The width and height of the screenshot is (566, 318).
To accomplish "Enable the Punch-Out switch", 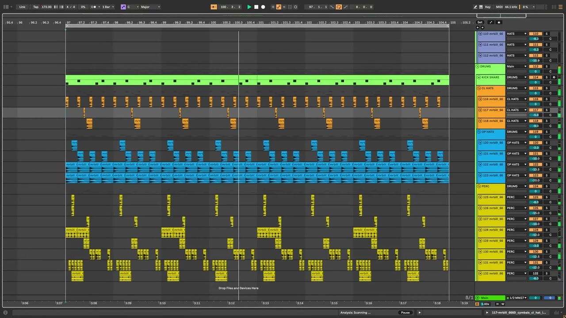I will [x=345, y=7].
